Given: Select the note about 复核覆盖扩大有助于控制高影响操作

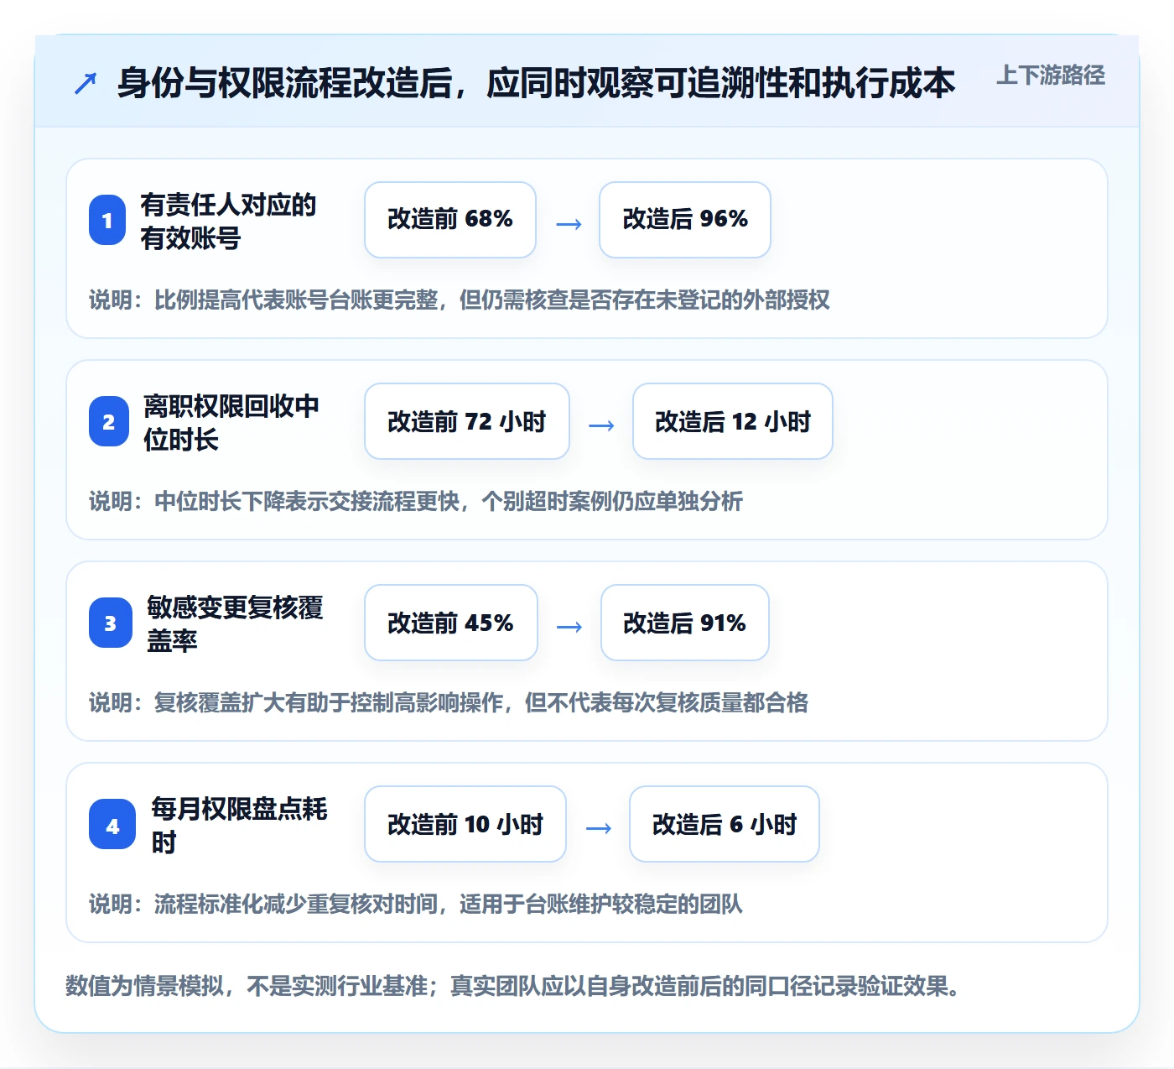Looking at the screenshot, I should tap(449, 702).
